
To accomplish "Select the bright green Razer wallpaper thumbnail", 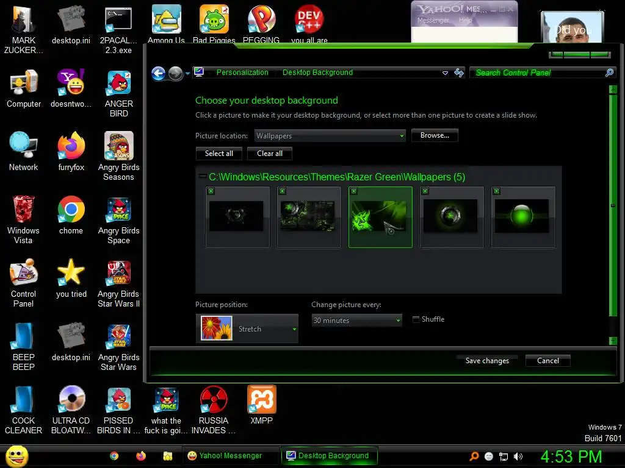I will (x=380, y=218).
